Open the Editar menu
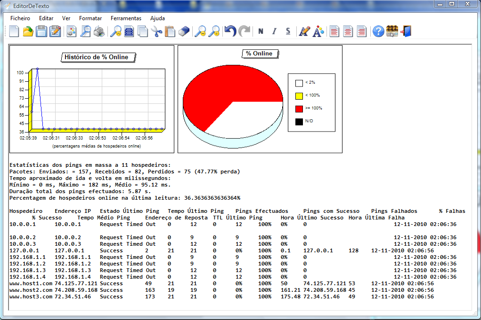Screen dimensions: 481x320 pos(46,18)
